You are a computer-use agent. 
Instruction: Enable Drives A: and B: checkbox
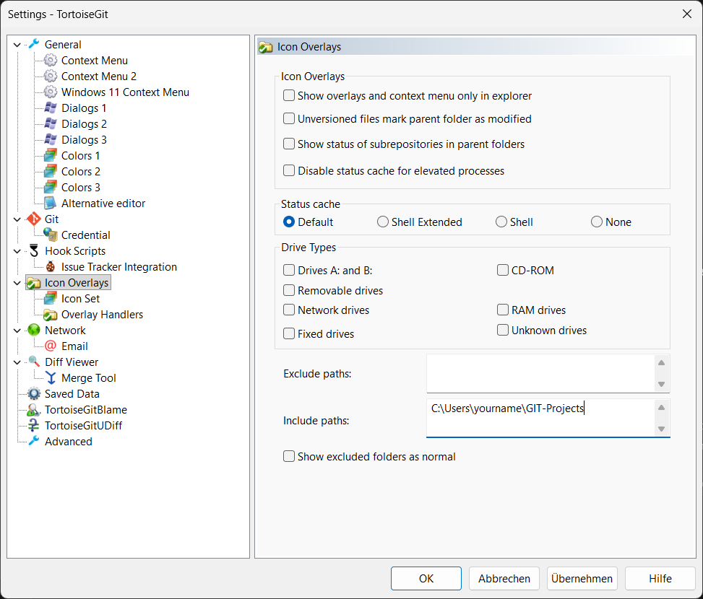coord(289,271)
